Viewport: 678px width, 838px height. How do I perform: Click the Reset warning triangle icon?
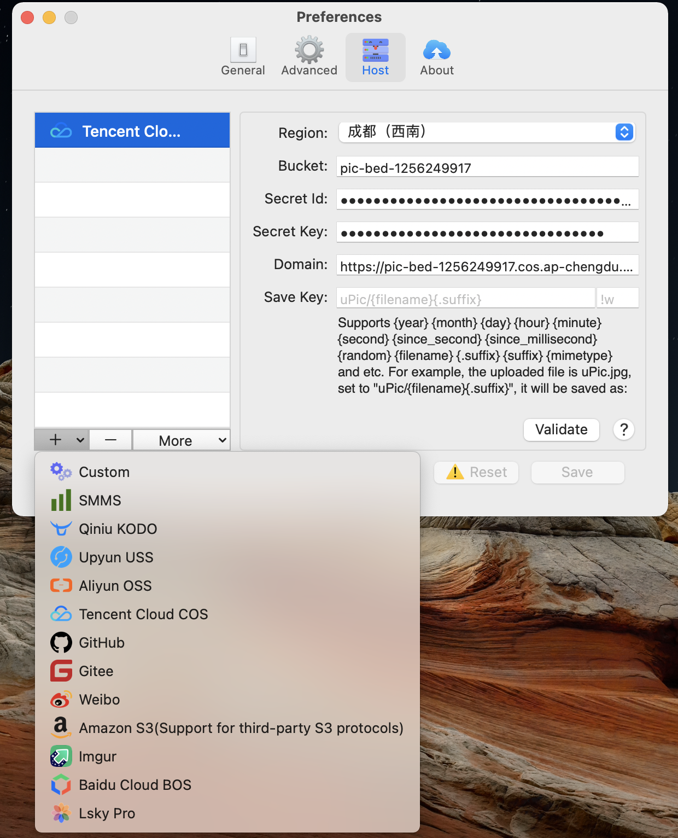(455, 472)
